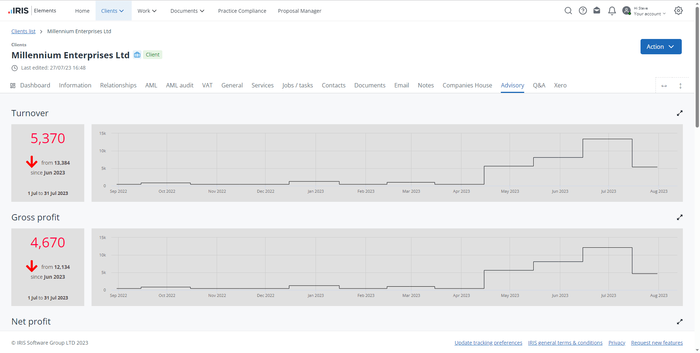Screen dimensions: 700x353
Task: Select the Advisory tab
Action: 512,85
